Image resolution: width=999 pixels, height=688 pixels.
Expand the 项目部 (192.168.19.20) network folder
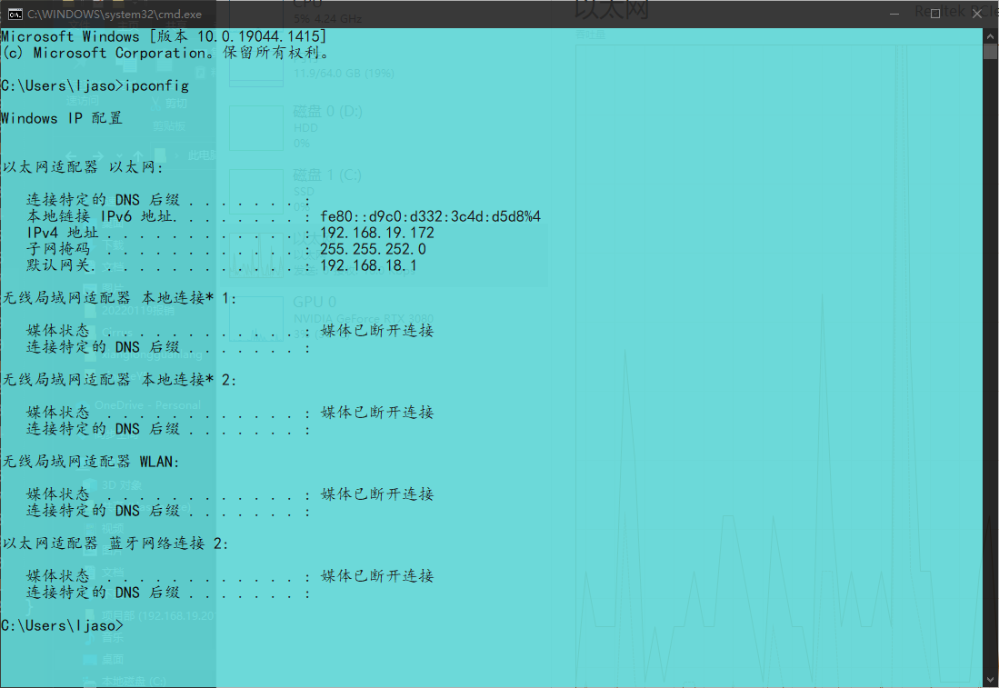click(x=78, y=613)
